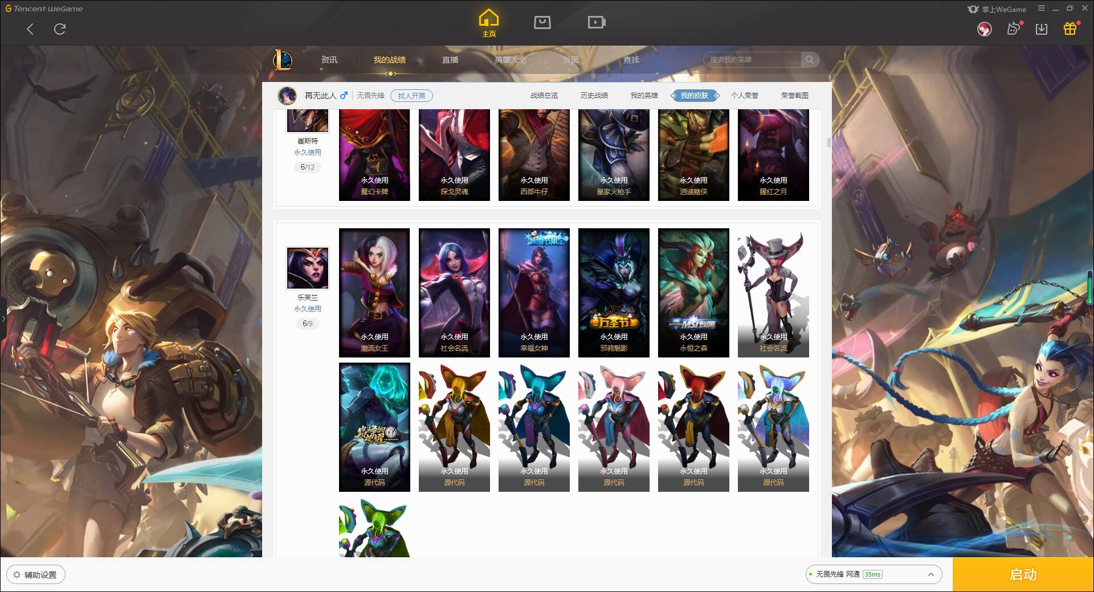Switch to 荣誉截图 sub-tab

(795, 96)
